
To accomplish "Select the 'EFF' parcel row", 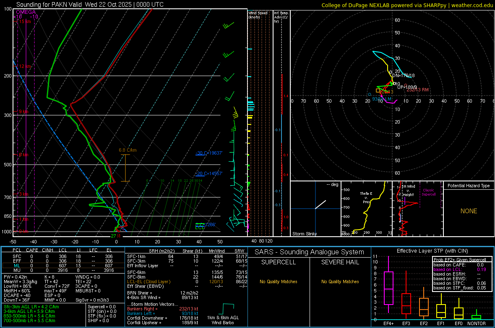I will tap(63, 261).
